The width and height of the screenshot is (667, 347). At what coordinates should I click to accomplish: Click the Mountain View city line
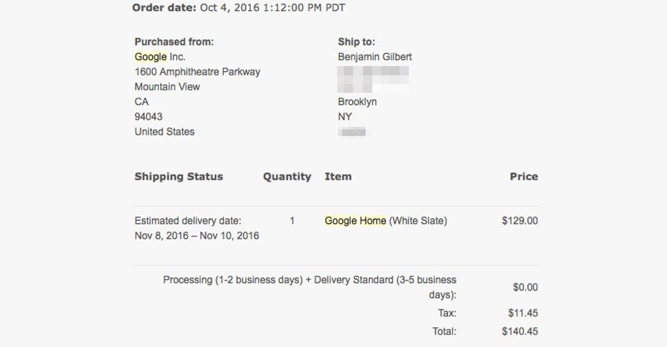pos(167,87)
